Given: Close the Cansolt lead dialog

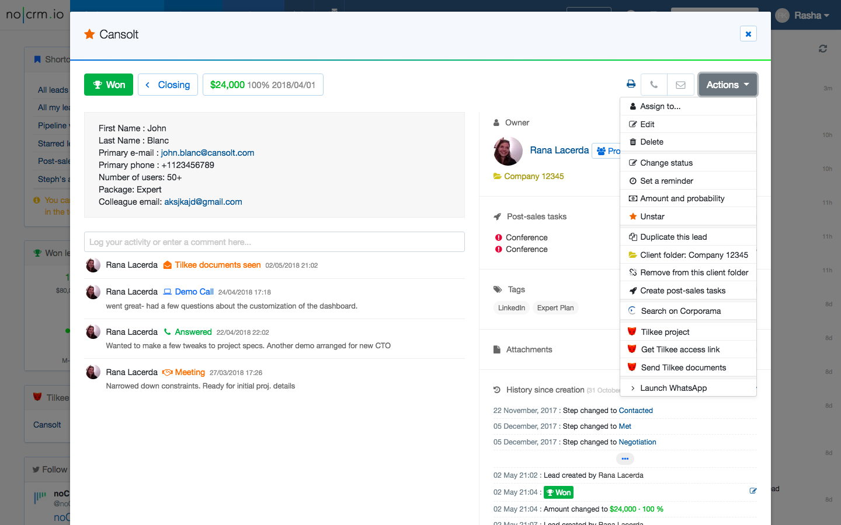Looking at the screenshot, I should tap(748, 34).
